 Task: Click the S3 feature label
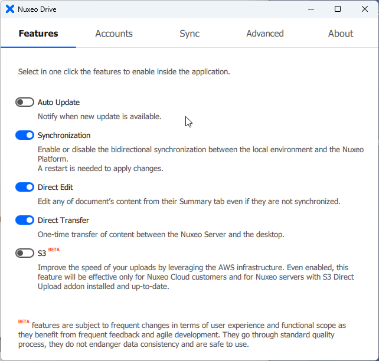point(42,253)
